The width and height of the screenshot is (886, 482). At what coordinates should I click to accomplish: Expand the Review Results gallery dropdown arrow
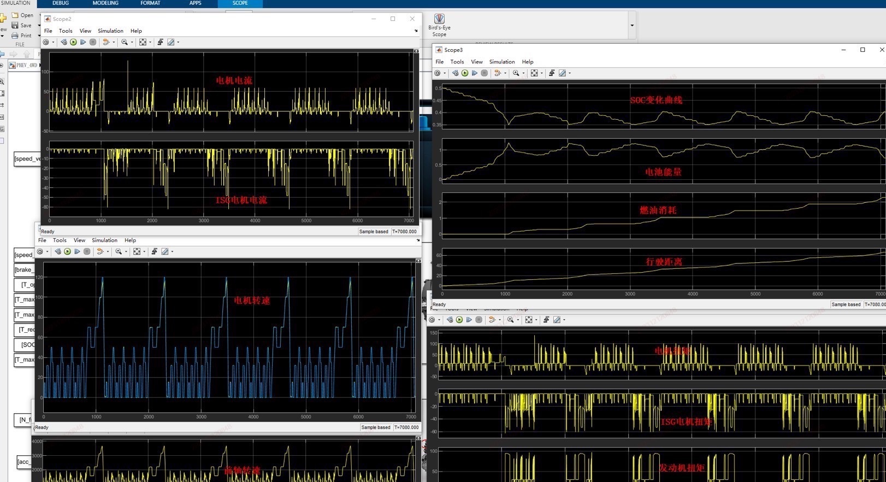pos(632,25)
